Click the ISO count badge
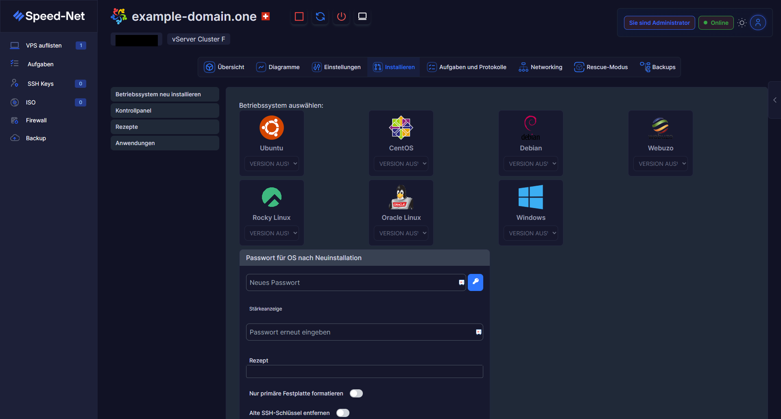Screen dimensions: 781x419 (x=81, y=102)
